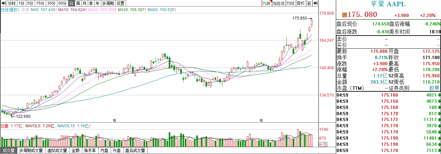Select the 多周期成交量 tab
Viewport: 441px width, 154px height.
[31, 151]
